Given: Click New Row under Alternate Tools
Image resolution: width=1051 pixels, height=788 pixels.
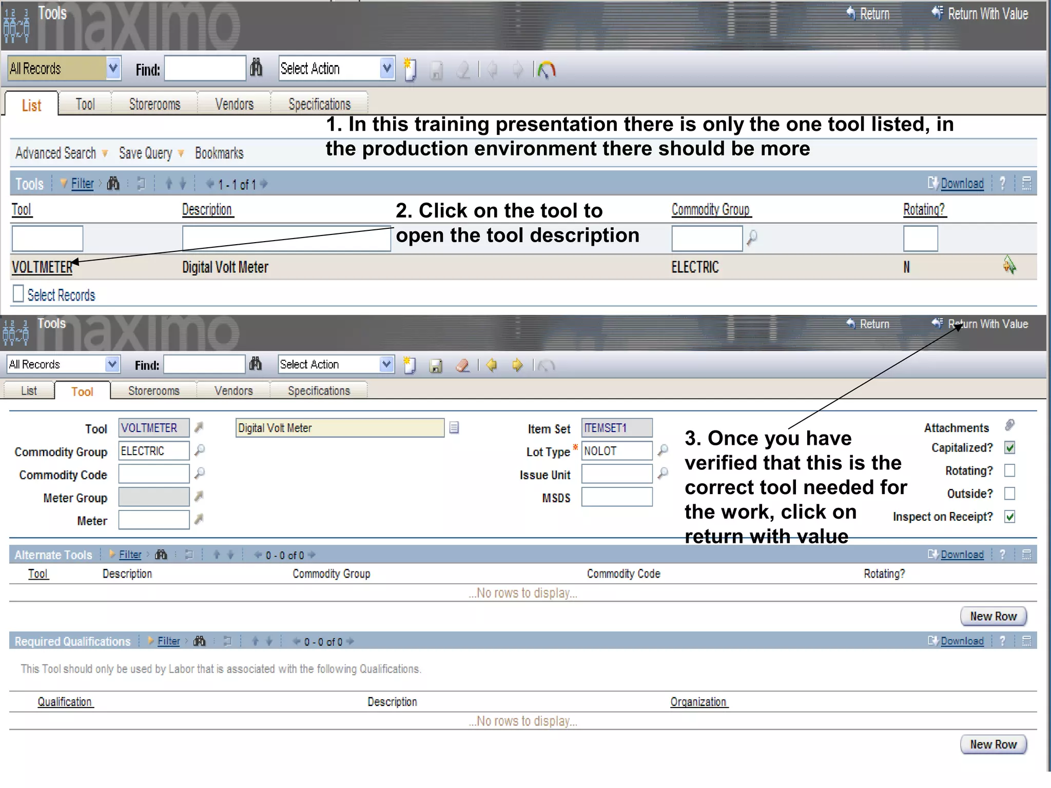Looking at the screenshot, I should tap(993, 616).
